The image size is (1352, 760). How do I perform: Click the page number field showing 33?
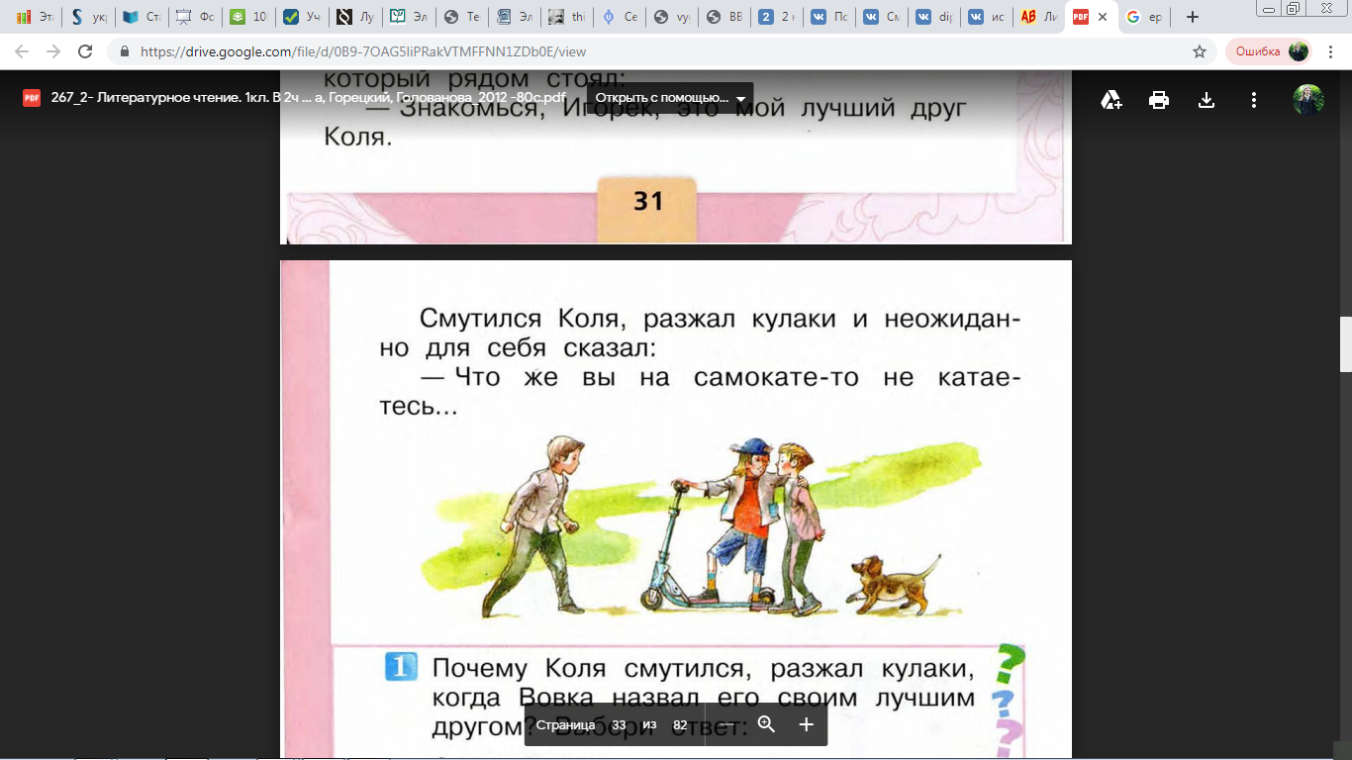click(x=619, y=724)
